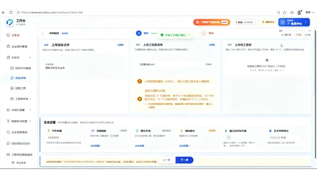Click the orange warning icon beside 清单完整性诊断
Viewport: 317px width, 178px height.
point(140,99)
